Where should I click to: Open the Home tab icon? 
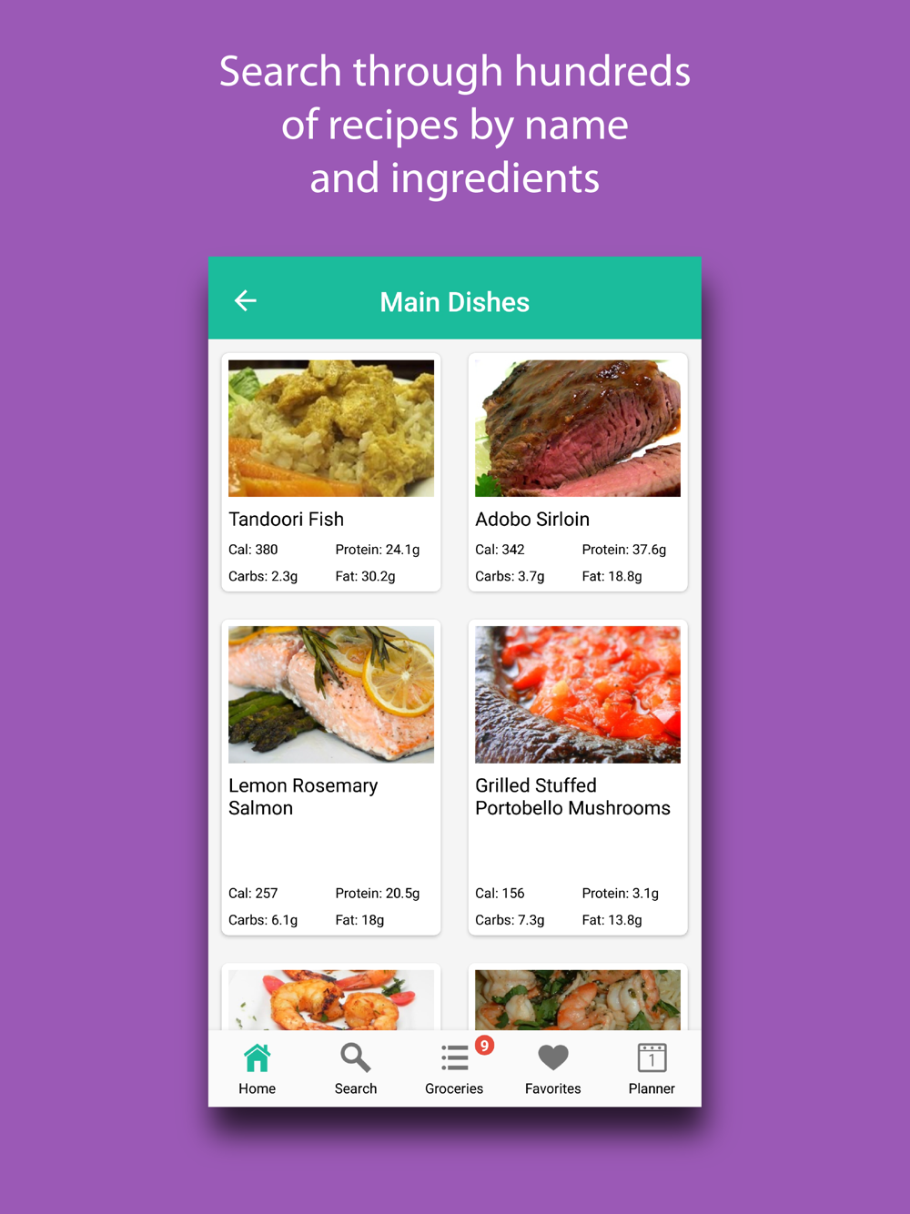click(258, 1057)
